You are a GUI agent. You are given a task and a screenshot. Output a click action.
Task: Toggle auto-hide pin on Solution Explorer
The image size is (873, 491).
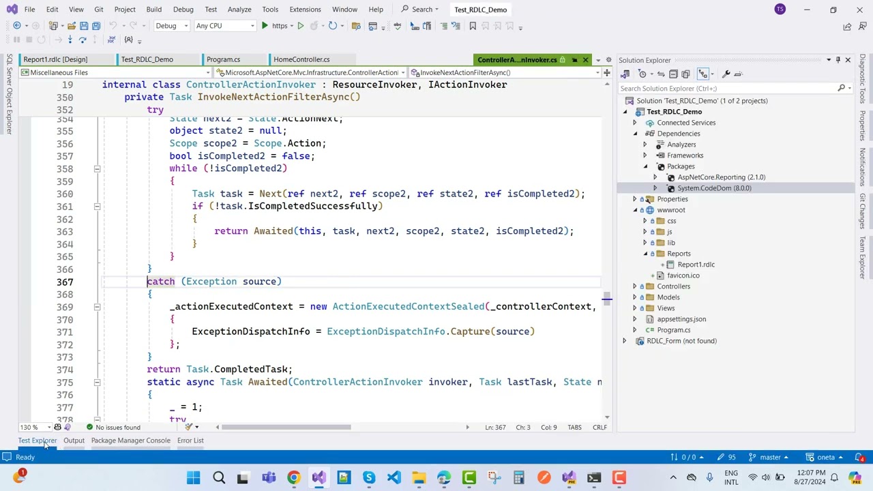(x=838, y=60)
